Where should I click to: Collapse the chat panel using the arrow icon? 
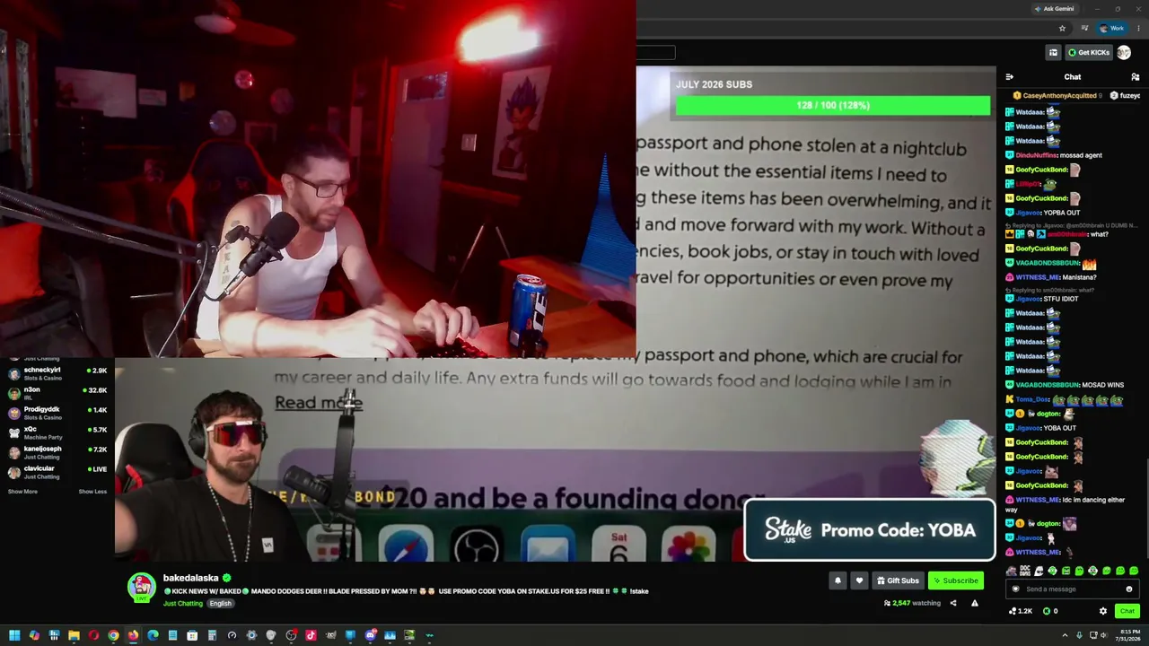coord(1009,77)
